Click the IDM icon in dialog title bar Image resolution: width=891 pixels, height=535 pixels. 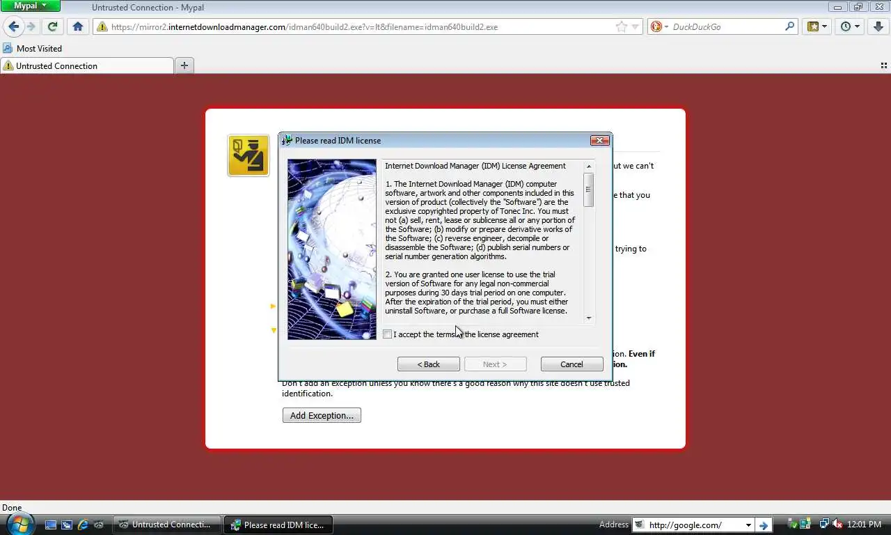coord(287,140)
